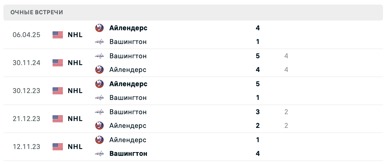Image resolution: width=387 pixels, height=165 pixels.
Task: Click the Capitals logo for the 12.11.23 game
Action: 99,154
